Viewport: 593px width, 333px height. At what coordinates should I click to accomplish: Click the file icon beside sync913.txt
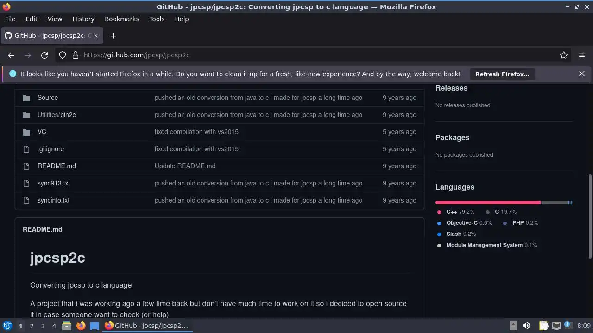[x=26, y=183]
